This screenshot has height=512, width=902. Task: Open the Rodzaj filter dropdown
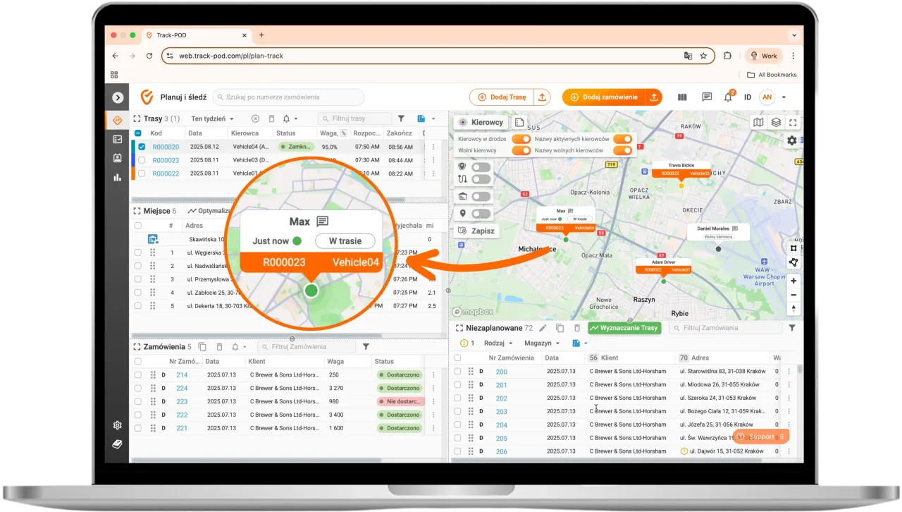coord(498,343)
